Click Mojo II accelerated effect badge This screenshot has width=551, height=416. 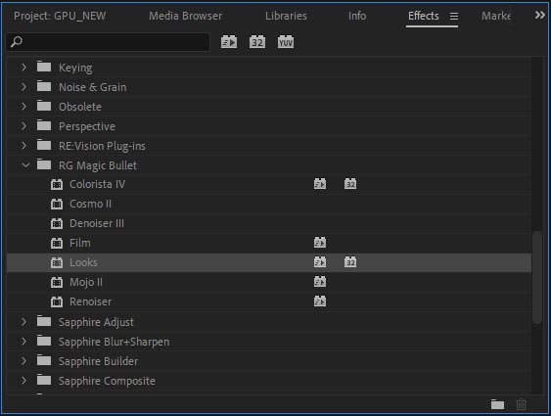pyautogui.click(x=320, y=282)
